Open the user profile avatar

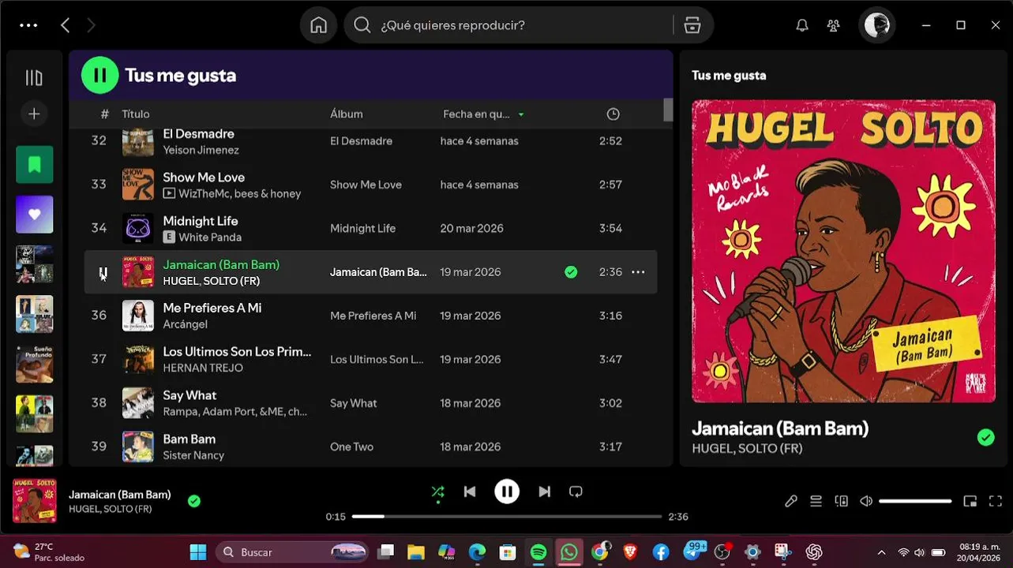[x=877, y=25]
